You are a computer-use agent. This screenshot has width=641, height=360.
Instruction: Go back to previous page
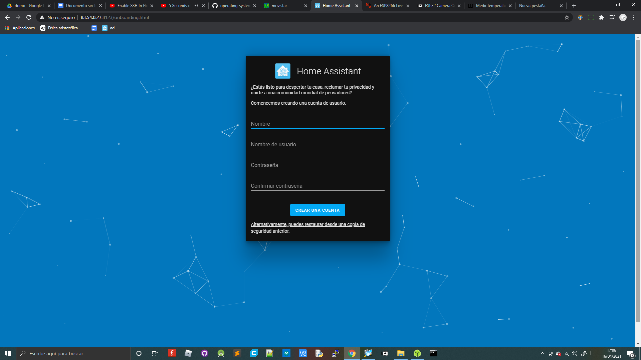[7, 17]
